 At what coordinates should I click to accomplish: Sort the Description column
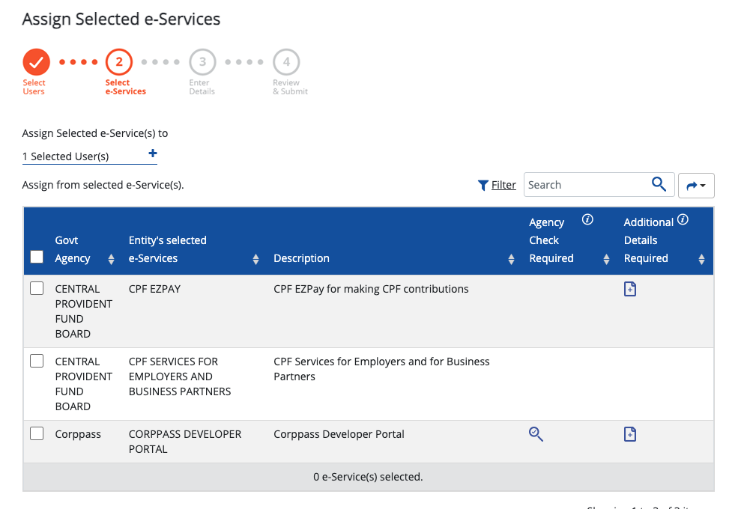[511, 259]
